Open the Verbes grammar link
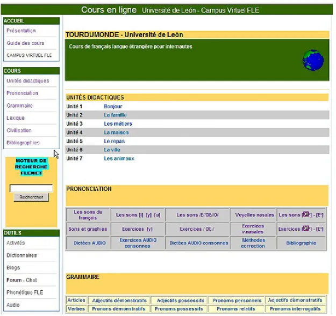This screenshot has height=316, width=336. (x=76, y=308)
